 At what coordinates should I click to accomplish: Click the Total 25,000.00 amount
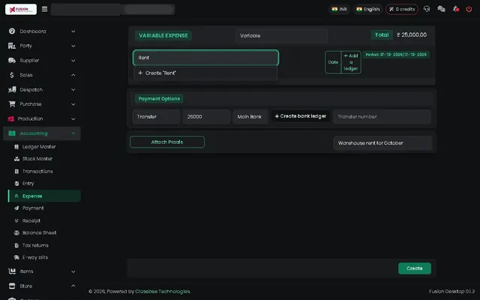(x=412, y=35)
